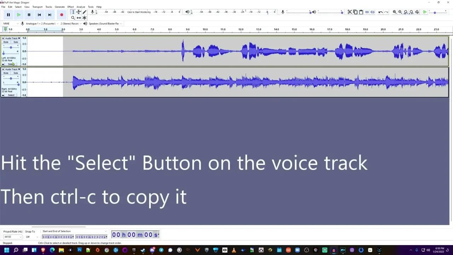Skip to start of the project
The image size is (453, 255).
[x=39, y=15]
